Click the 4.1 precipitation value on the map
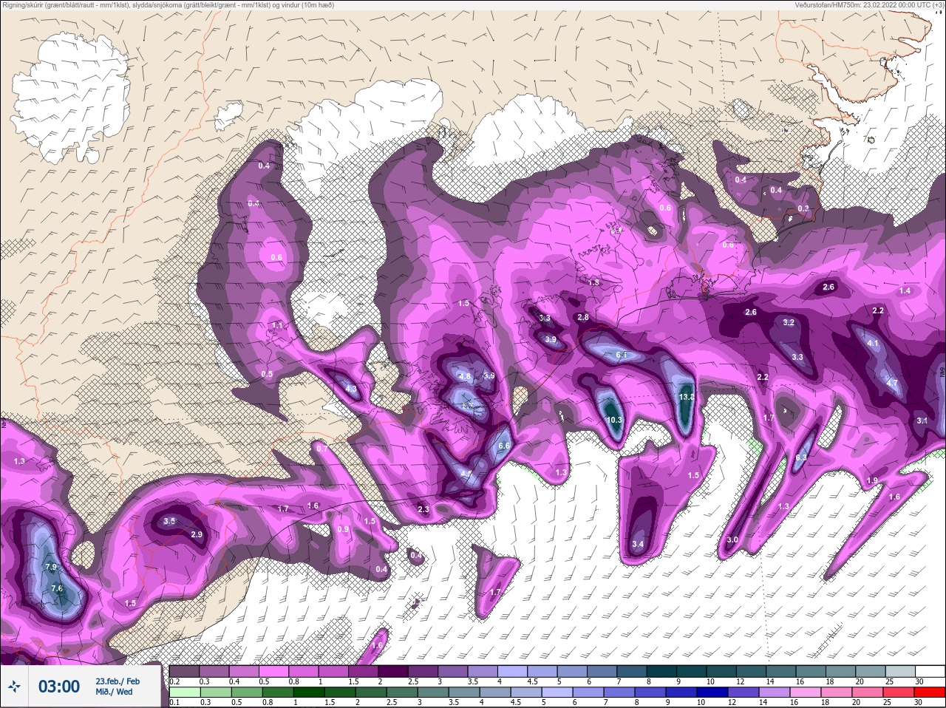The height and width of the screenshot is (708, 946). tap(873, 343)
